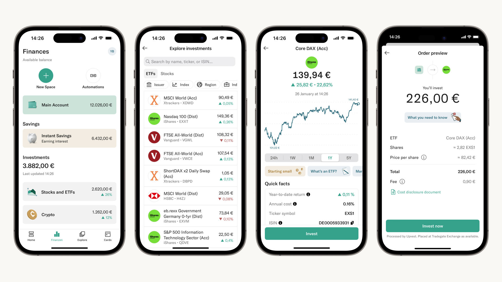502x282 pixels.
Task: Tap the price per share info icon
Action: tap(424, 157)
